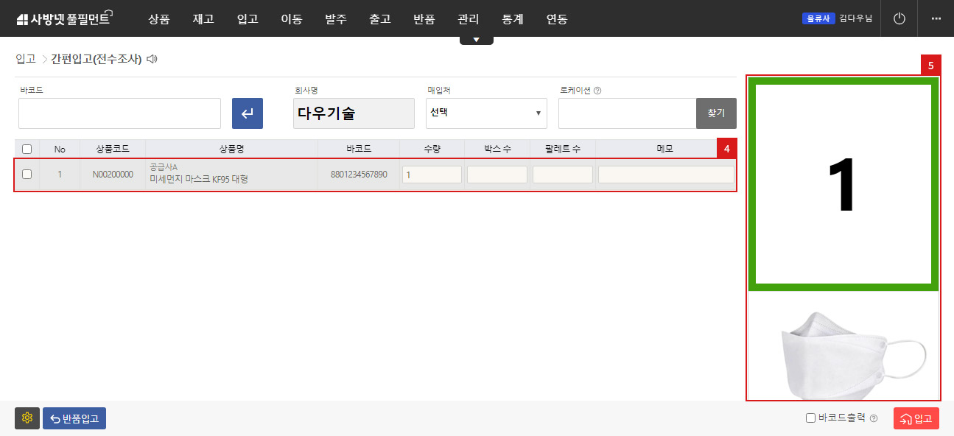
Task: Open the ellipsis more-options icon
Action: pos(936,18)
